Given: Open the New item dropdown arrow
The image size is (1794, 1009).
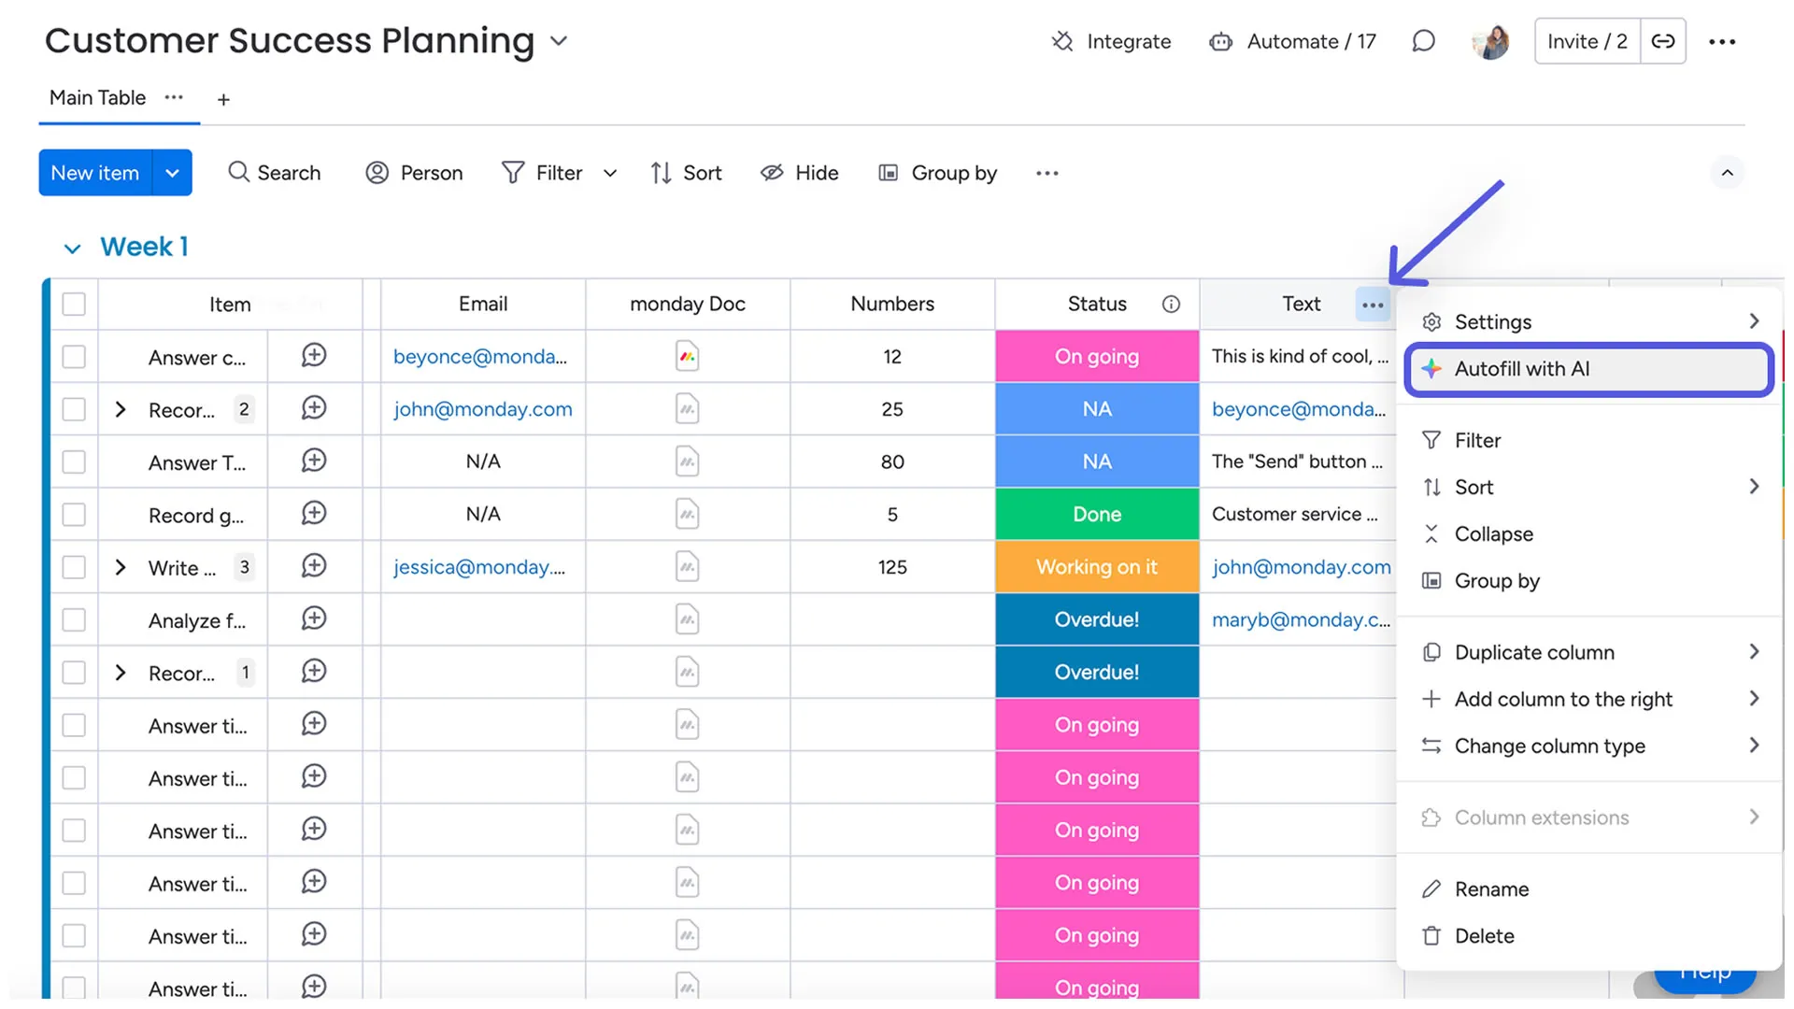Looking at the screenshot, I should click(172, 173).
